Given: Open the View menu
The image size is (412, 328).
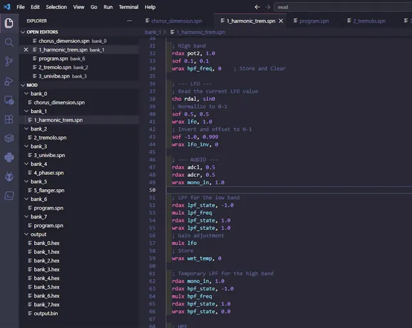Looking at the screenshot, I should (x=79, y=7).
